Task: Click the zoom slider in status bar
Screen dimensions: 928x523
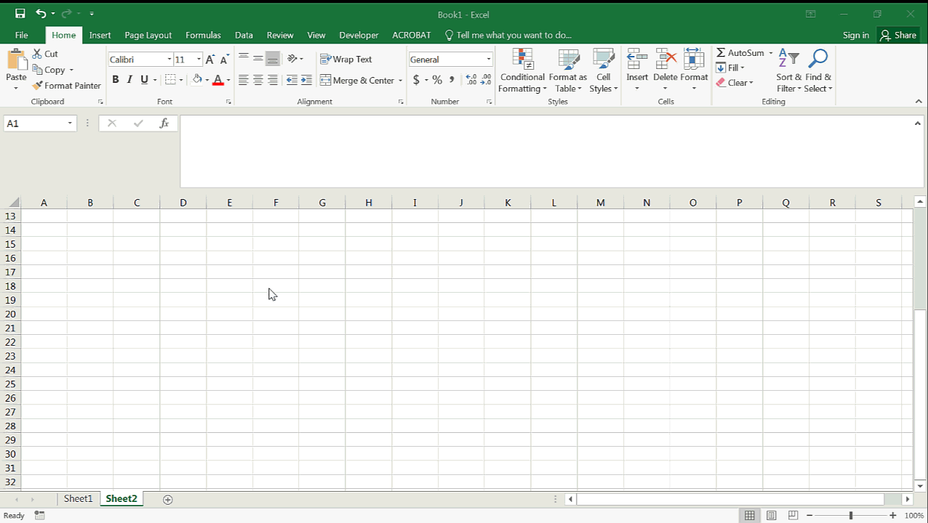Action: 851,516
